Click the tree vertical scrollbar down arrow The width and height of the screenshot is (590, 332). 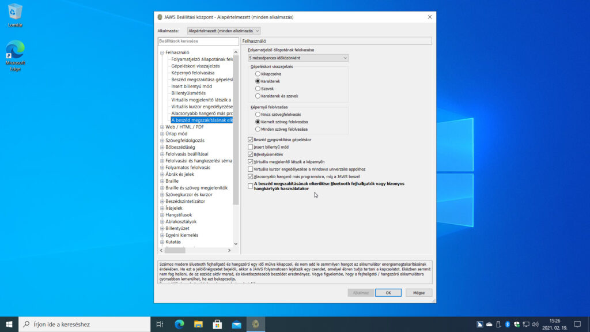(x=236, y=244)
